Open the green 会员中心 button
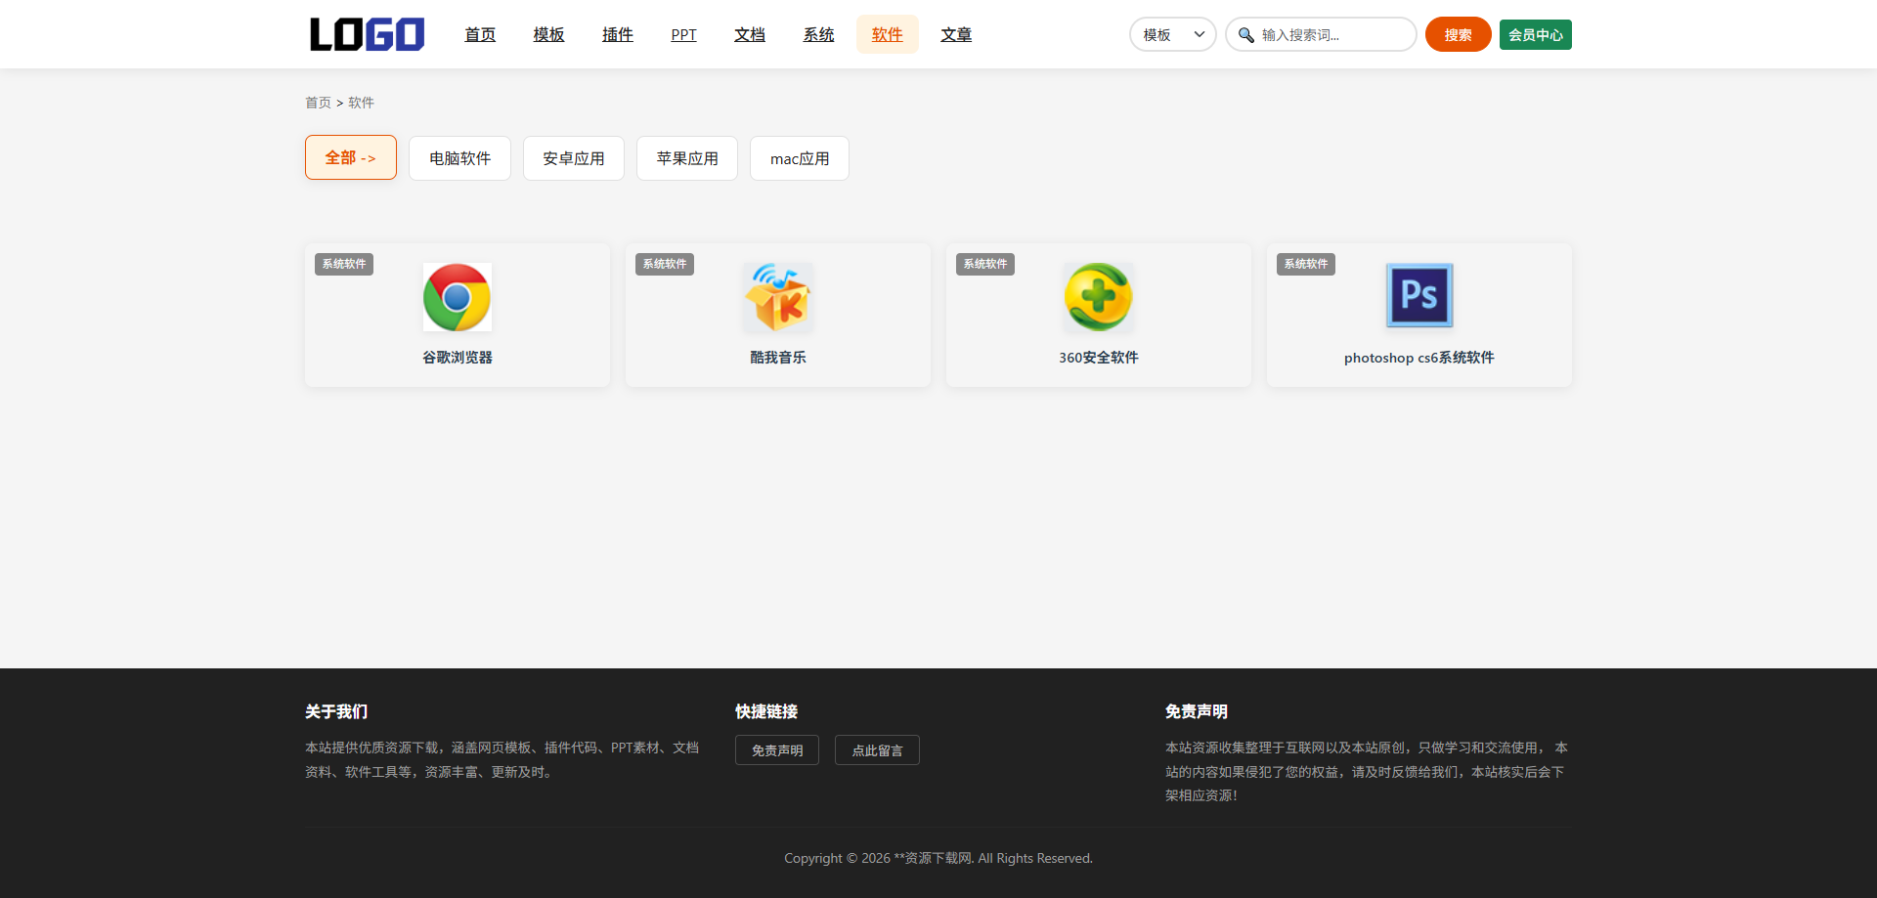The width and height of the screenshot is (1877, 898). 1536,34
